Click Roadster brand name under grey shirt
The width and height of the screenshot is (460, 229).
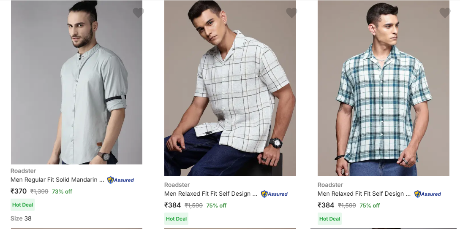(x=23, y=171)
